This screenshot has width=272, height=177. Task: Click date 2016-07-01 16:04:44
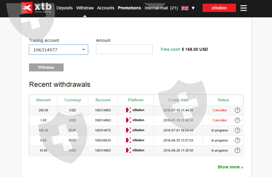tap(178, 130)
